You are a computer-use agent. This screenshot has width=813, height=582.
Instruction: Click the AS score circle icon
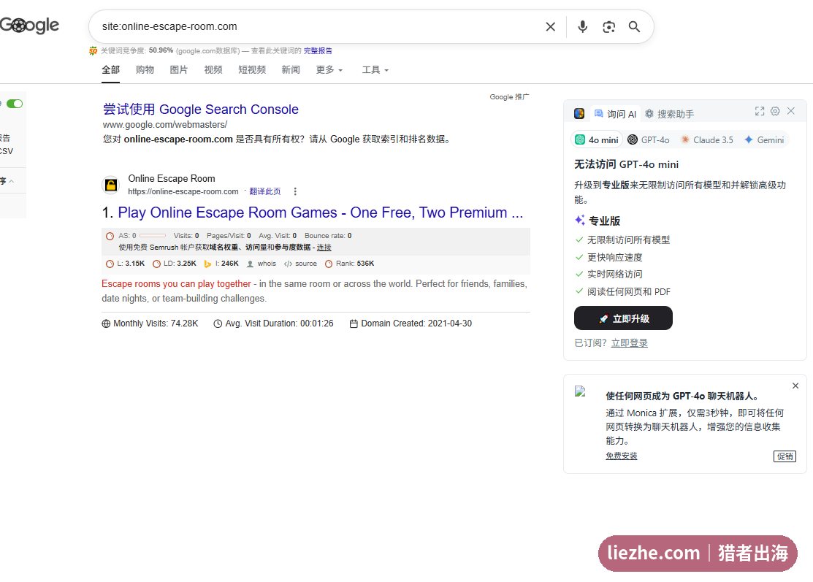coord(110,237)
